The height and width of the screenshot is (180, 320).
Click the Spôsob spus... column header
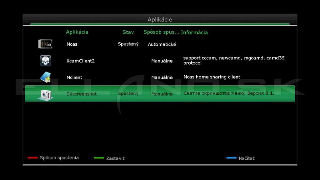(161, 32)
